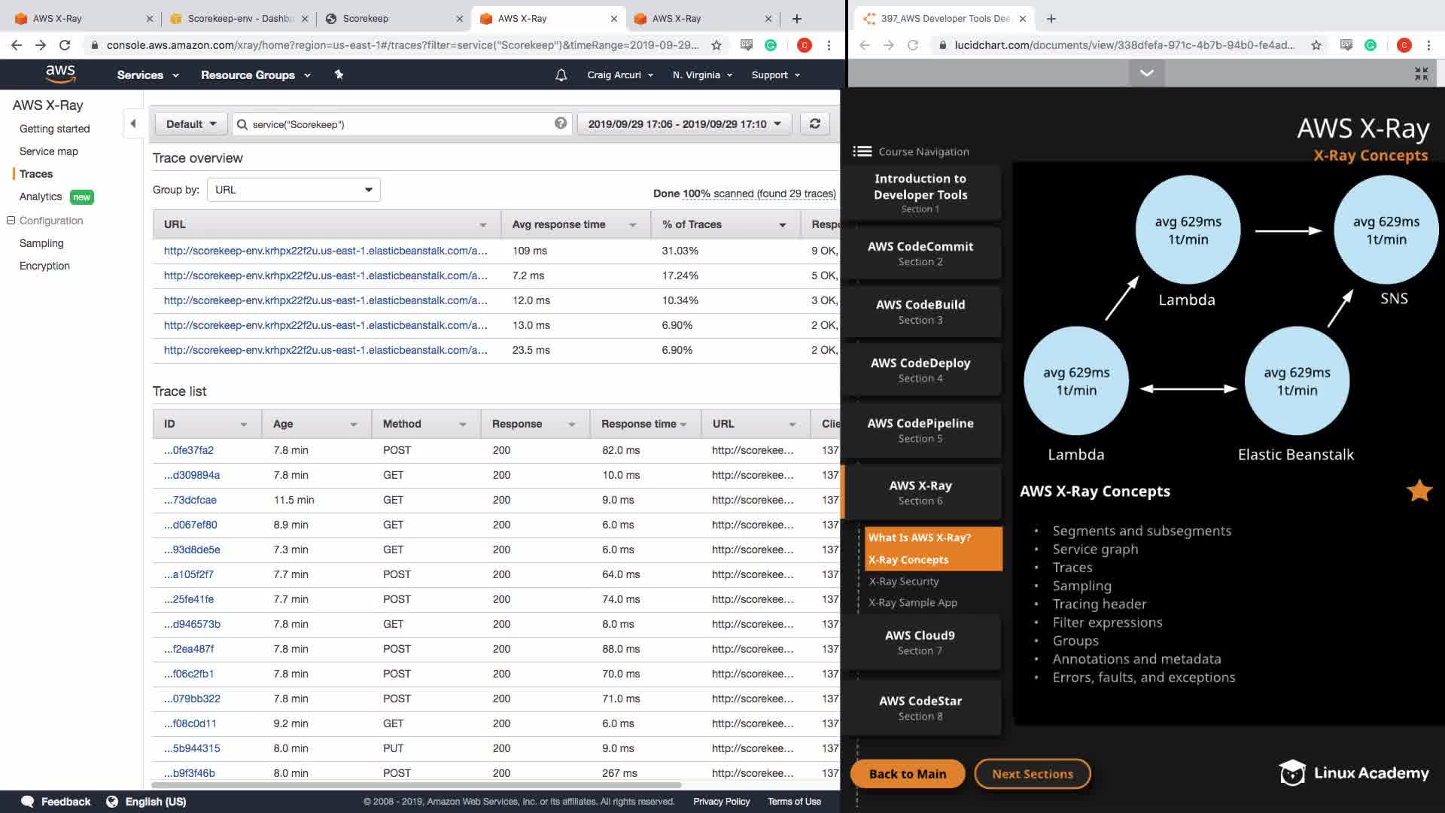The image size is (1445, 813).
Task: Click the service("Scorekeep") filter search field
Action: (399, 124)
